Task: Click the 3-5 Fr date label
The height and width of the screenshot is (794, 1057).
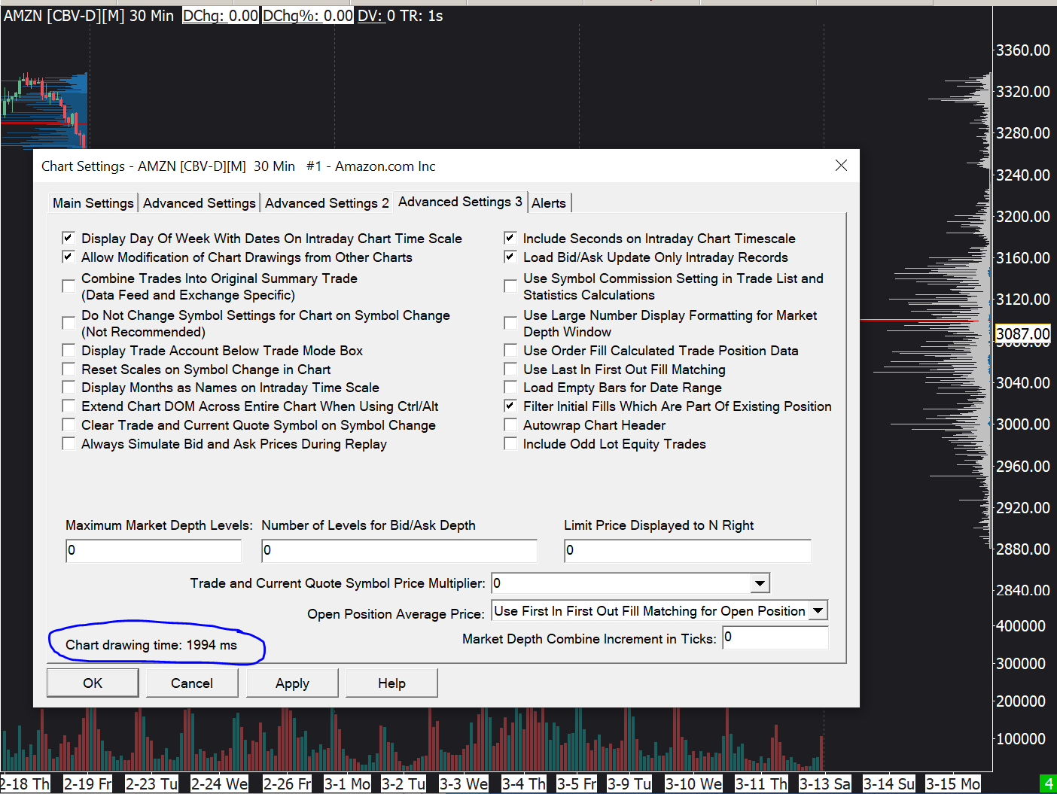Action: 577,783
